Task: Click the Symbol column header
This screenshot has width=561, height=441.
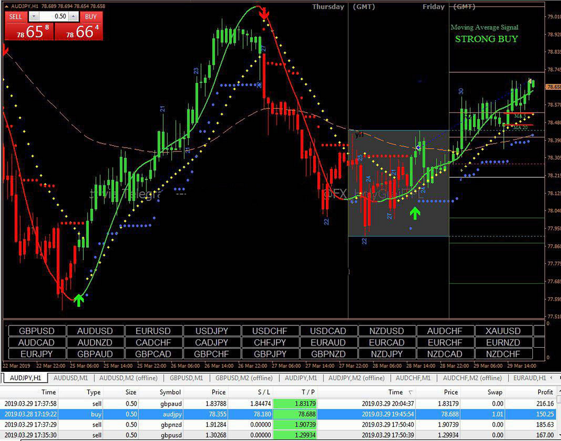Action: (170, 392)
